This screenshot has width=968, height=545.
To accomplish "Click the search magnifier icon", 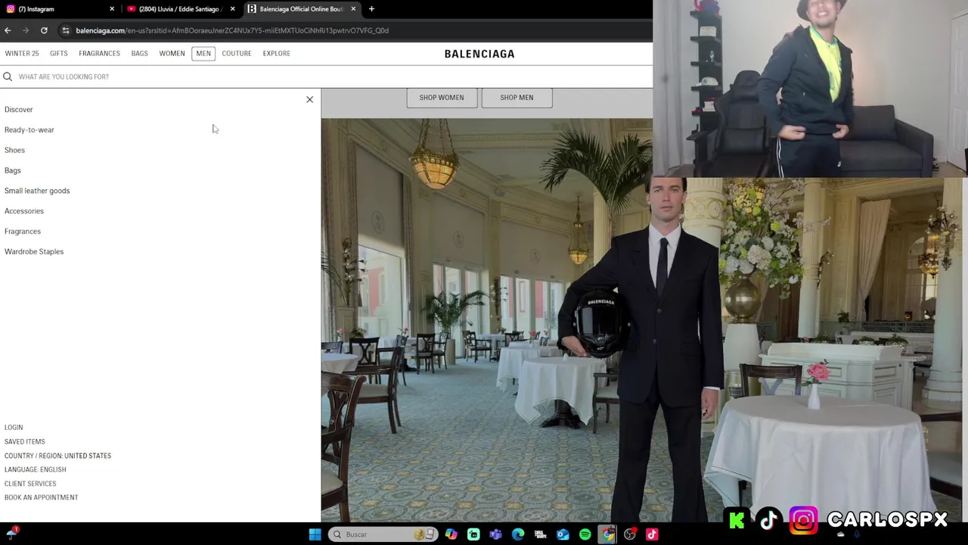I will pyautogui.click(x=8, y=76).
